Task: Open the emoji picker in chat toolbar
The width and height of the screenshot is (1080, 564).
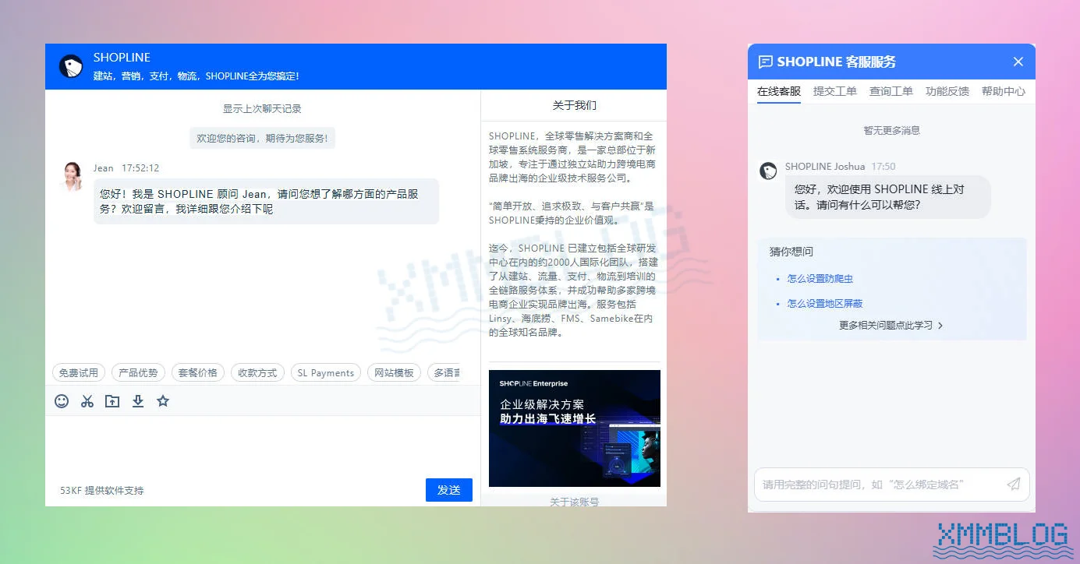Action: pos(62,401)
